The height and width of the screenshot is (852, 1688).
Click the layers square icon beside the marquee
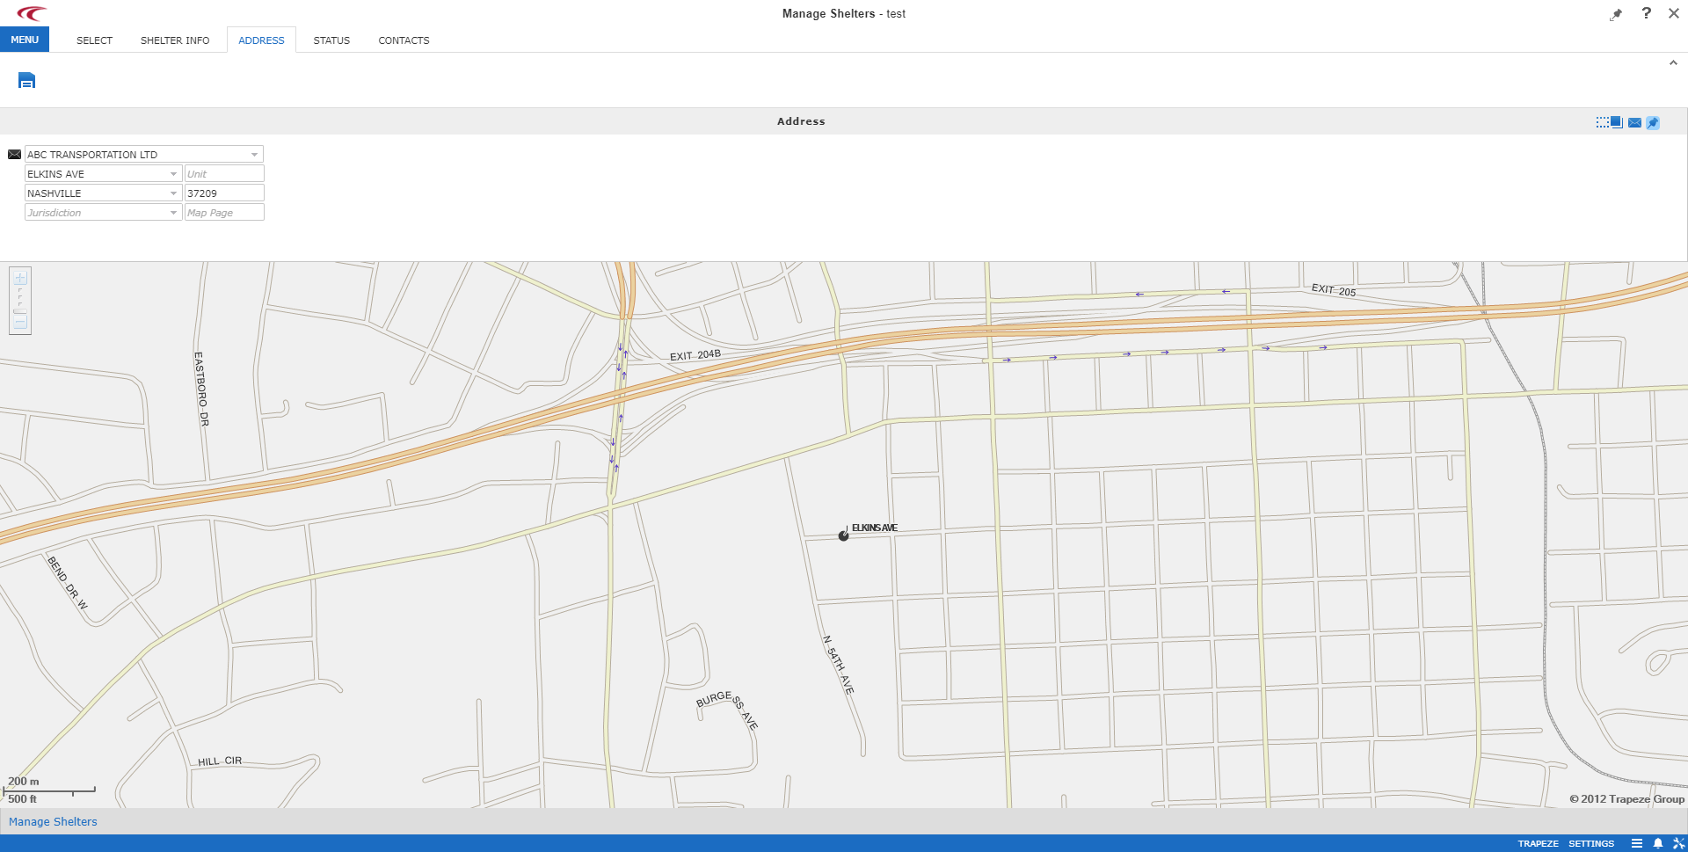coord(1615,122)
